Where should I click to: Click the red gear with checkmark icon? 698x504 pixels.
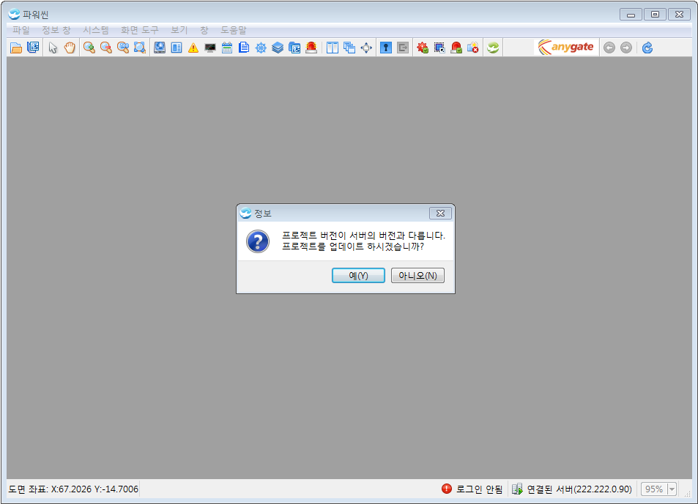423,48
